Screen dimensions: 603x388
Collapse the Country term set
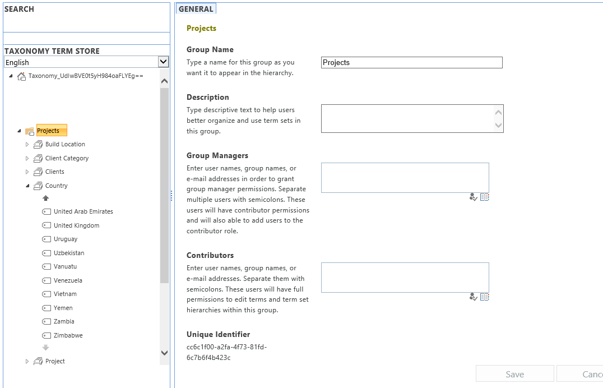(27, 186)
